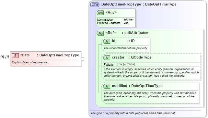Collapse the rDate element connector box
Image resolution: width=208 pixels, height=118 pixels.
point(83,59)
